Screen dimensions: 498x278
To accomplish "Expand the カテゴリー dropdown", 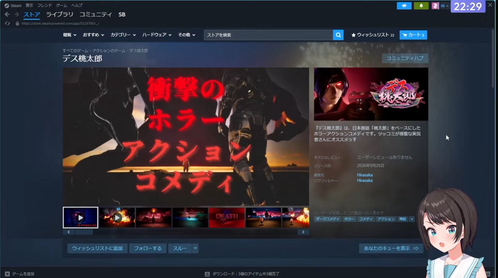I will 123,35.
